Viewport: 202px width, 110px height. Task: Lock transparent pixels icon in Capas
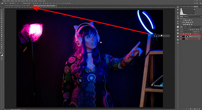click(x=183, y=34)
